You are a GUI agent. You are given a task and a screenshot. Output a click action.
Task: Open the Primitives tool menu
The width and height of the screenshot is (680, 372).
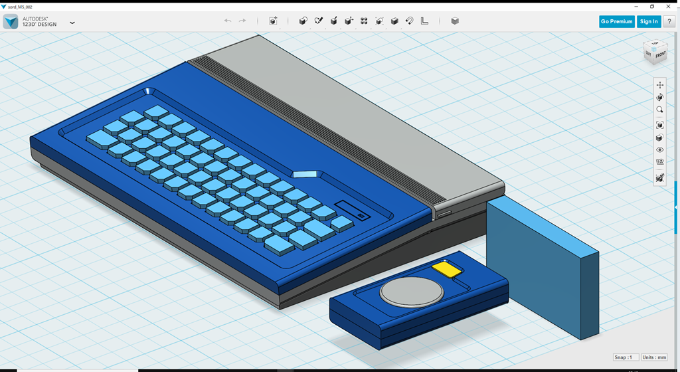[303, 21]
